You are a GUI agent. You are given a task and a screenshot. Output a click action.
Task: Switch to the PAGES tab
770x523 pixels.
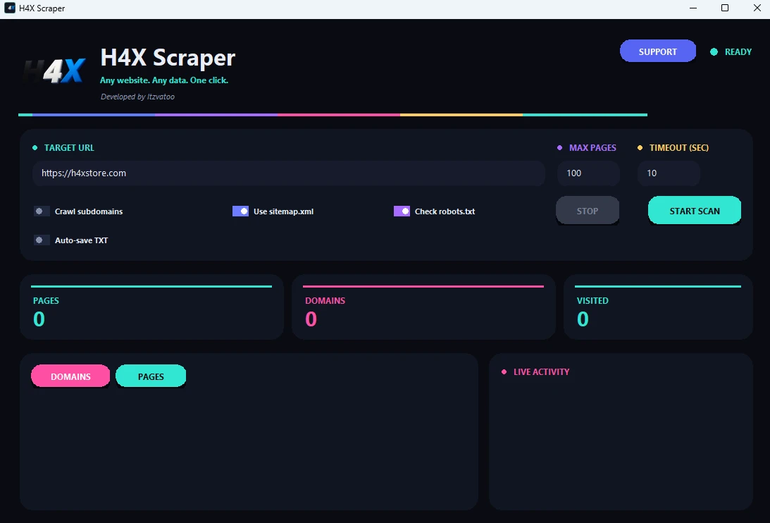pyautogui.click(x=151, y=376)
